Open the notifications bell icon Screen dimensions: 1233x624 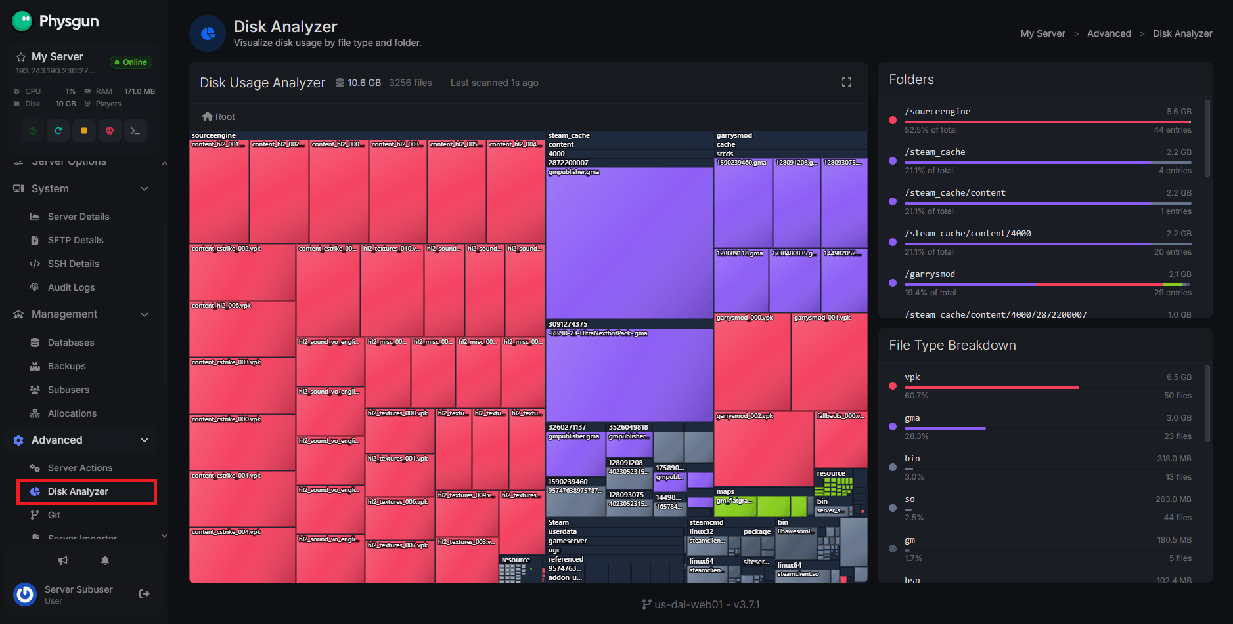(105, 560)
